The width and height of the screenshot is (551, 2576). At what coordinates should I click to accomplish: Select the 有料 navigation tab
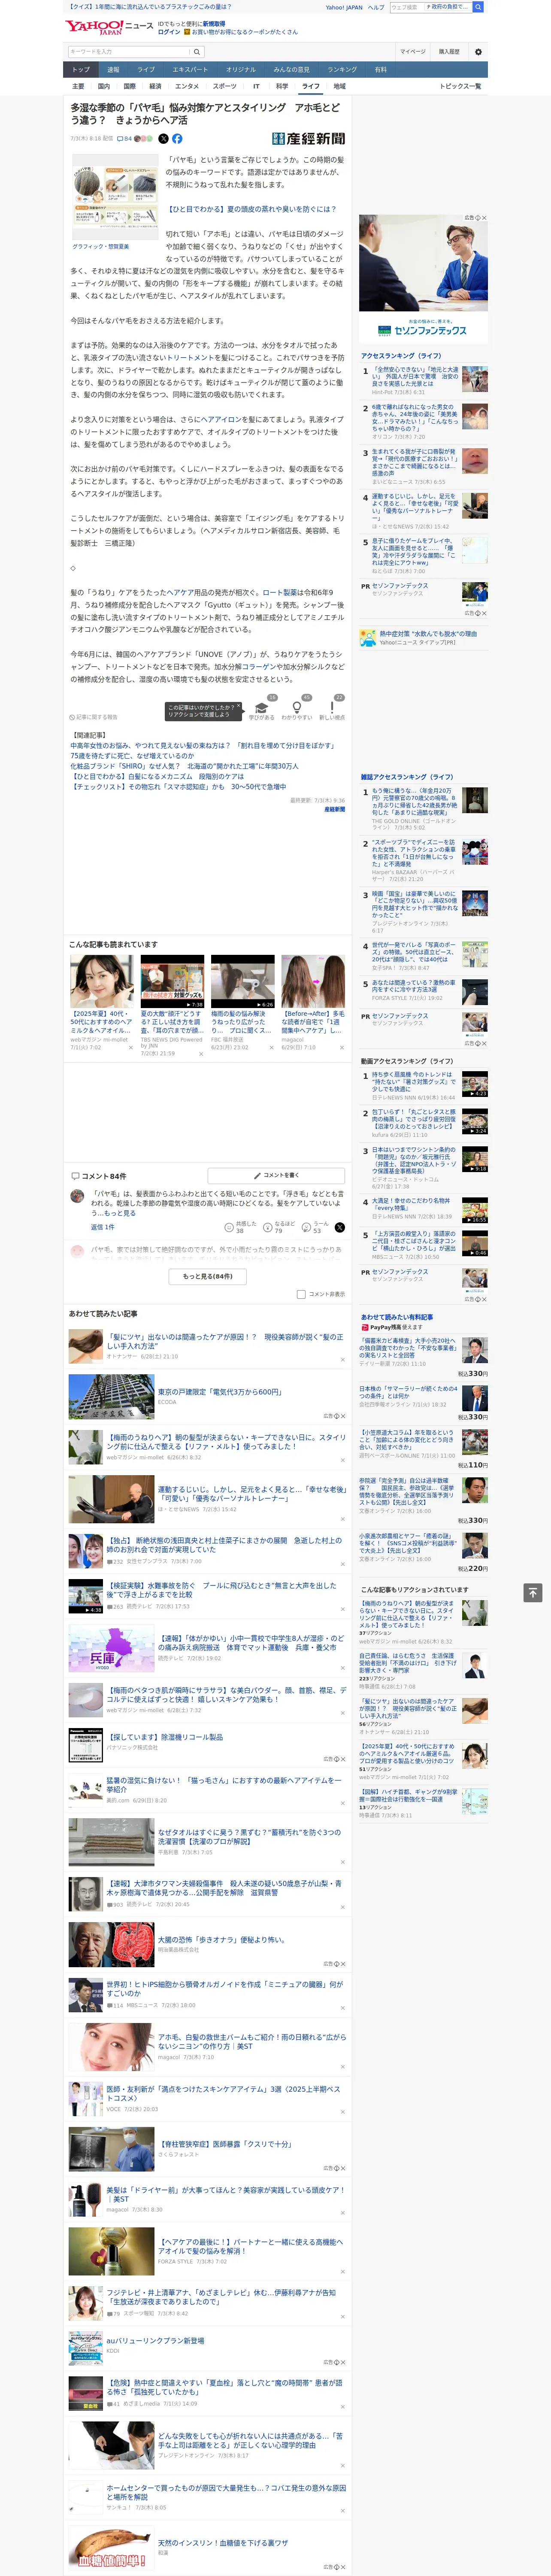point(380,70)
